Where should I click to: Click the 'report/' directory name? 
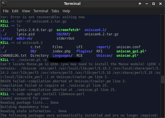coord(103,47)
